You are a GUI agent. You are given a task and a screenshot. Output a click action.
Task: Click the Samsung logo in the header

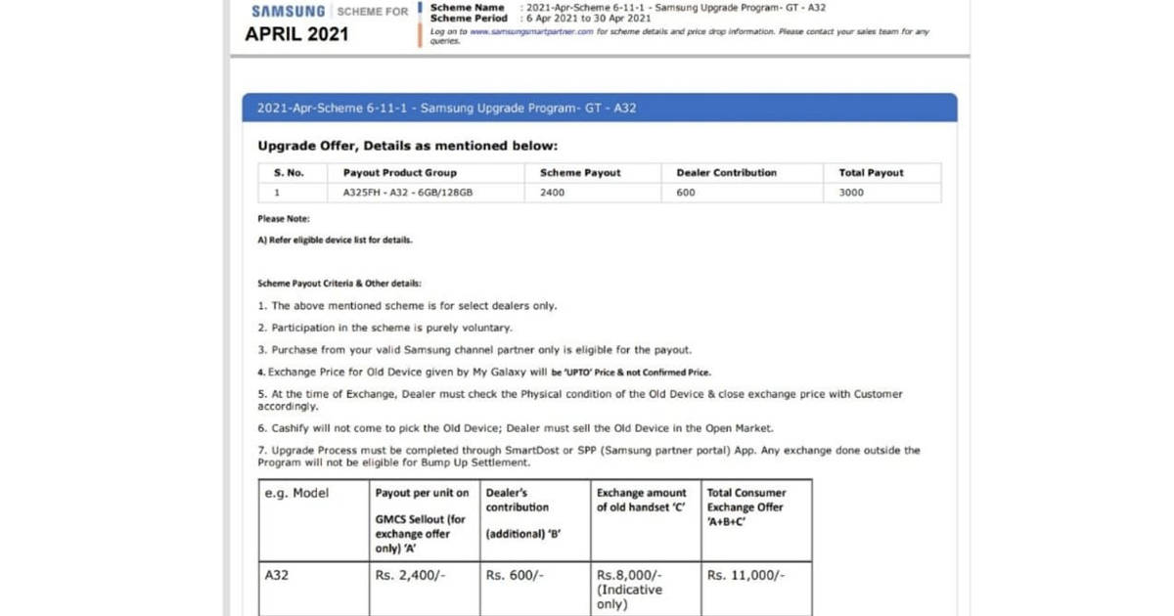coord(288,12)
